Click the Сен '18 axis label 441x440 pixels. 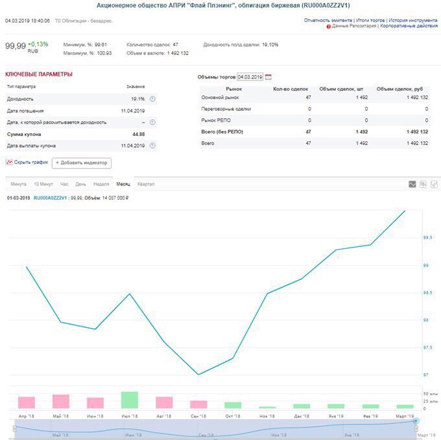(198, 416)
